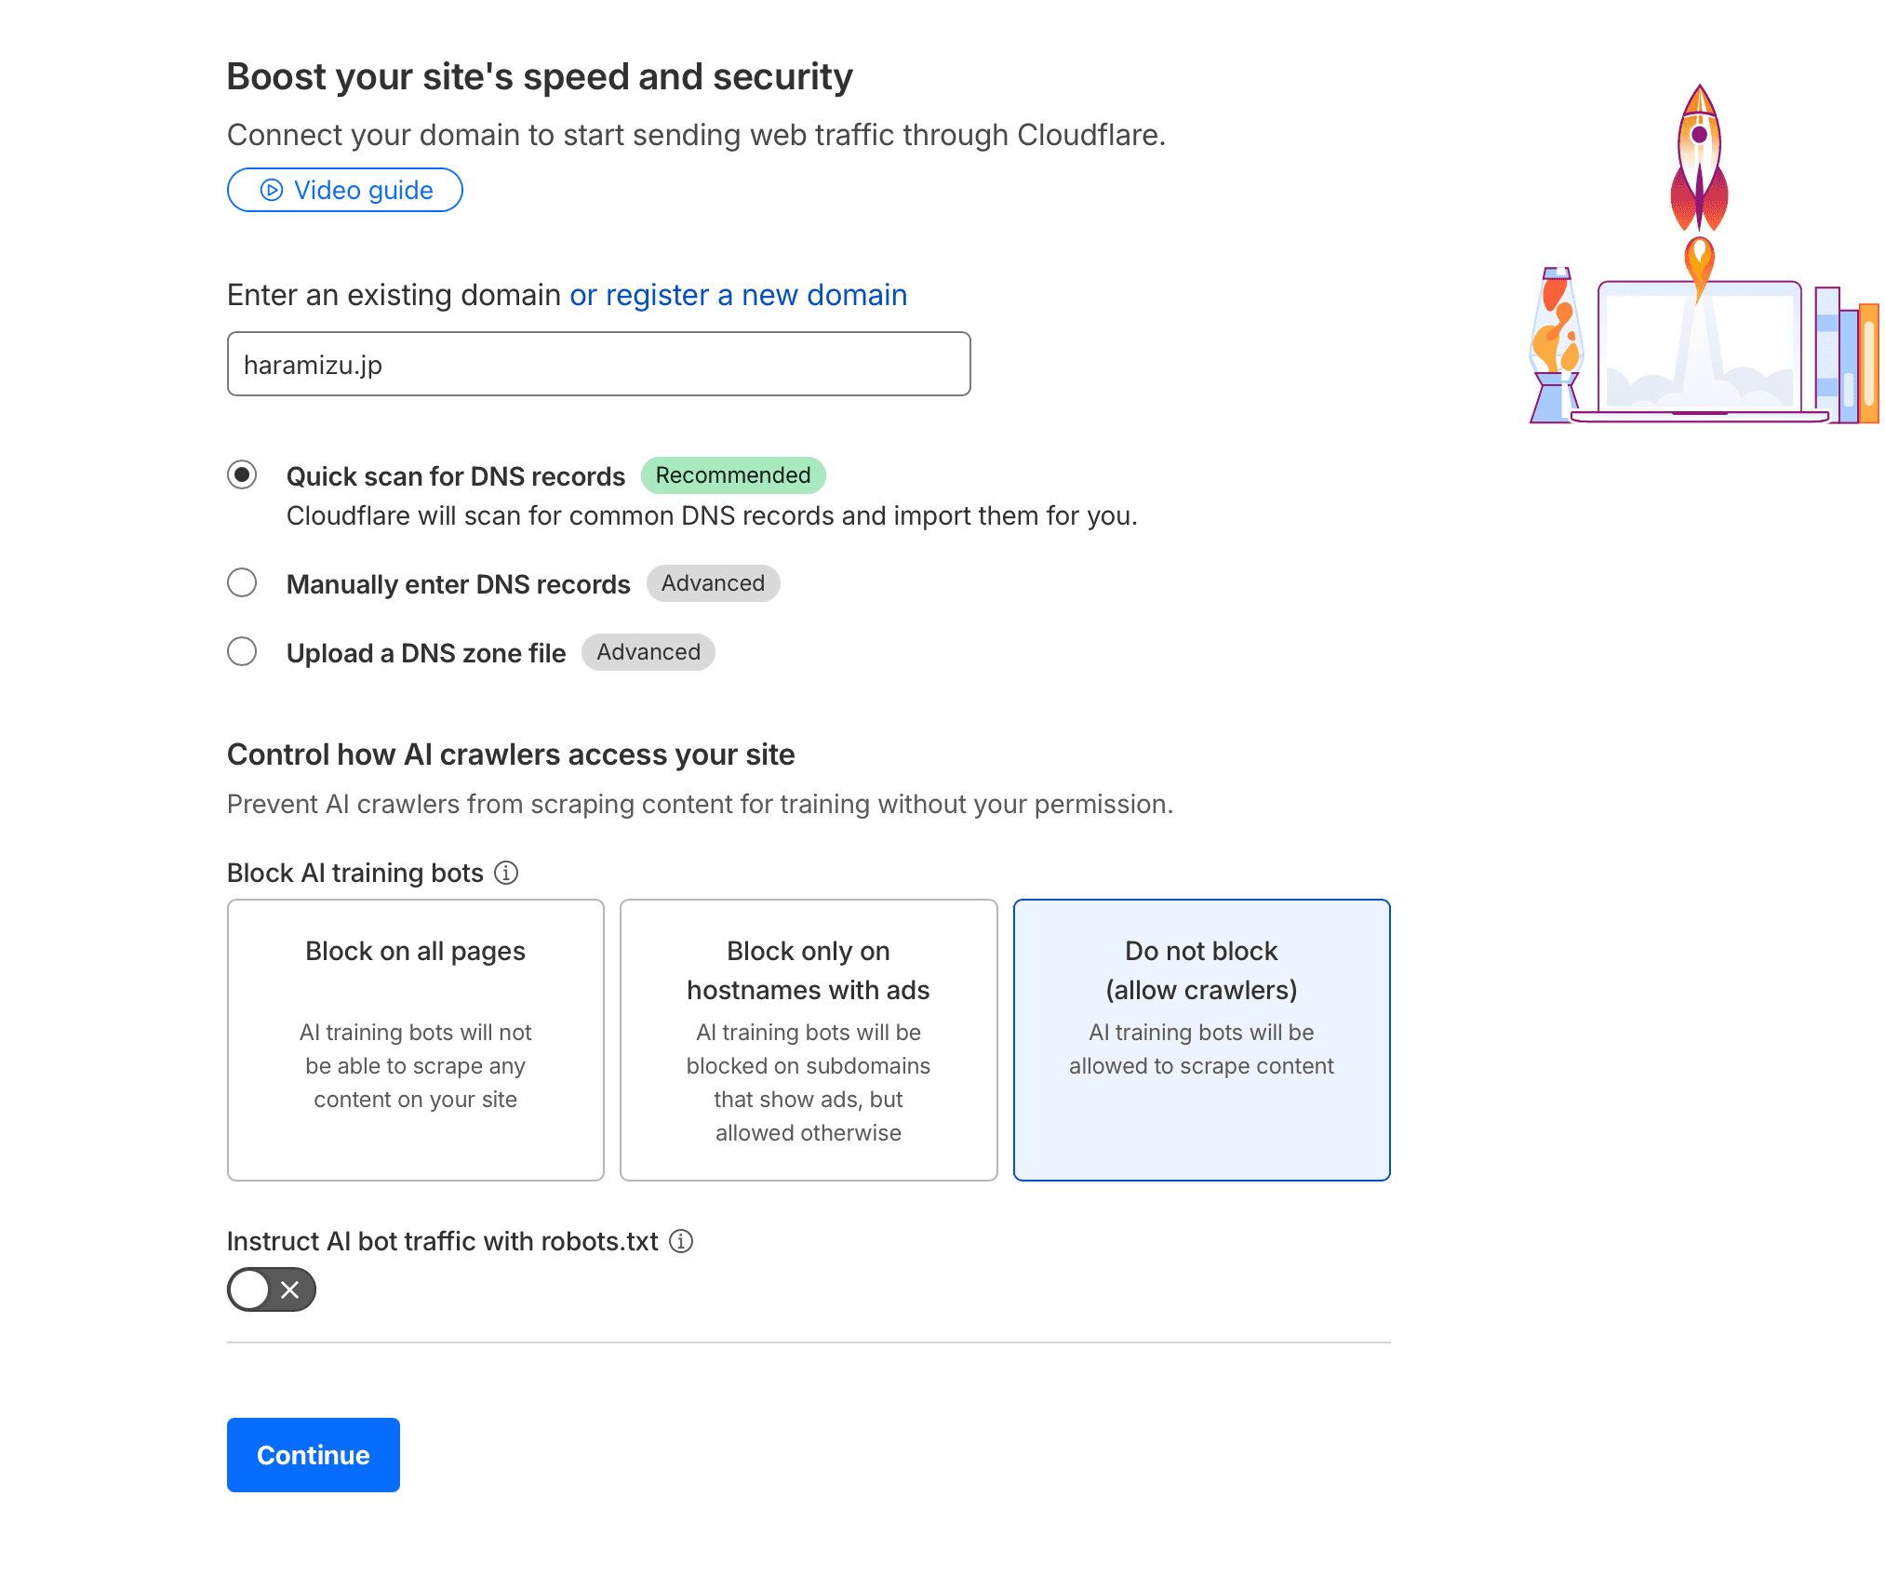Viewport: 1885px width, 1589px height.
Task: Click the lava lamp illustration
Action: point(1555,346)
